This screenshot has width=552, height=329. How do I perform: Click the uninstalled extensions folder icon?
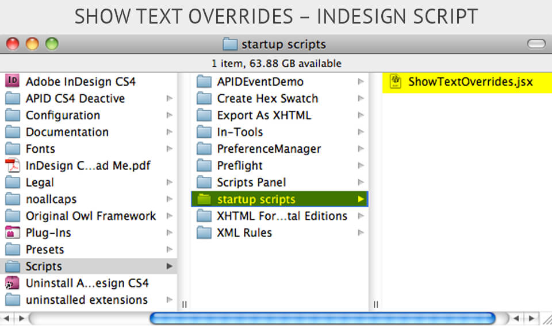pyautogui.click(x=13, y=300)
